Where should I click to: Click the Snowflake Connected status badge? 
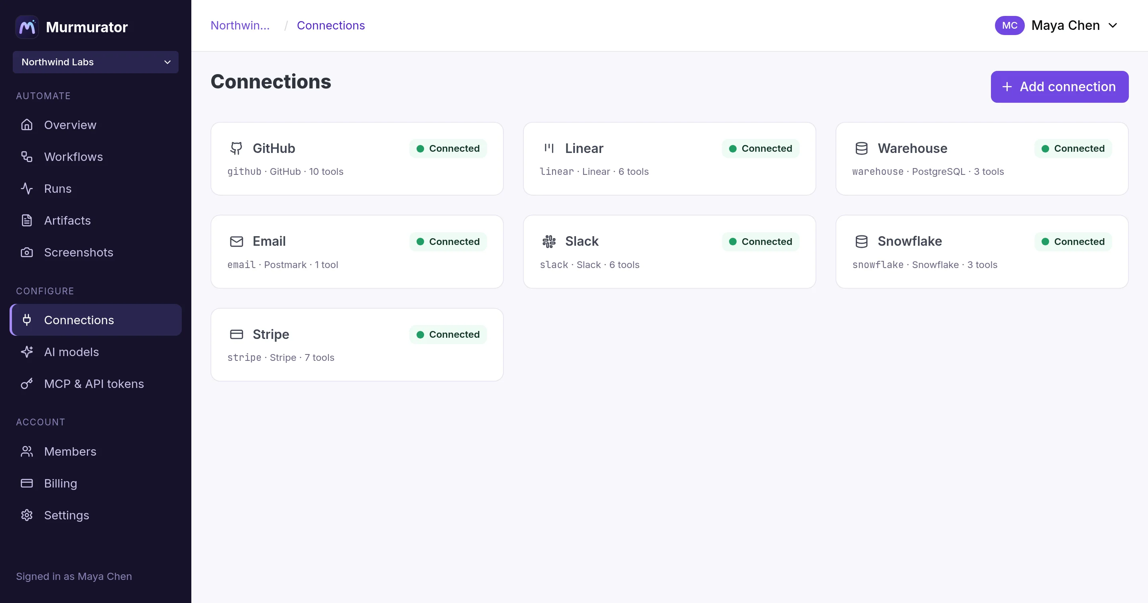tap(1073, 241)
